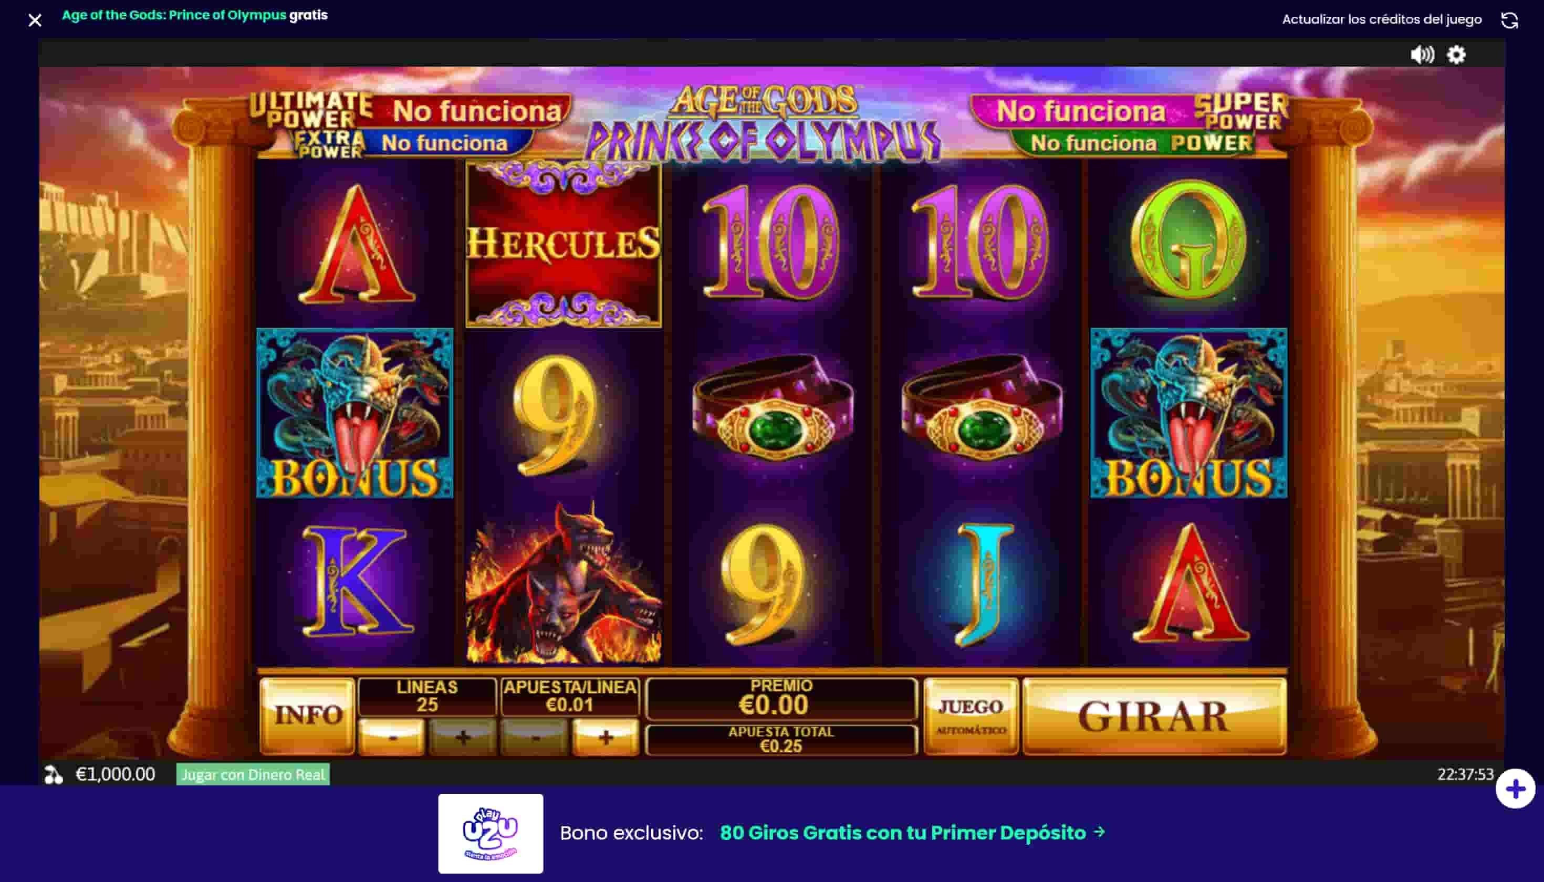This screenshot has width=1544, height=882.
Task: Close the game with the X icon
Action: coord(35,20)
